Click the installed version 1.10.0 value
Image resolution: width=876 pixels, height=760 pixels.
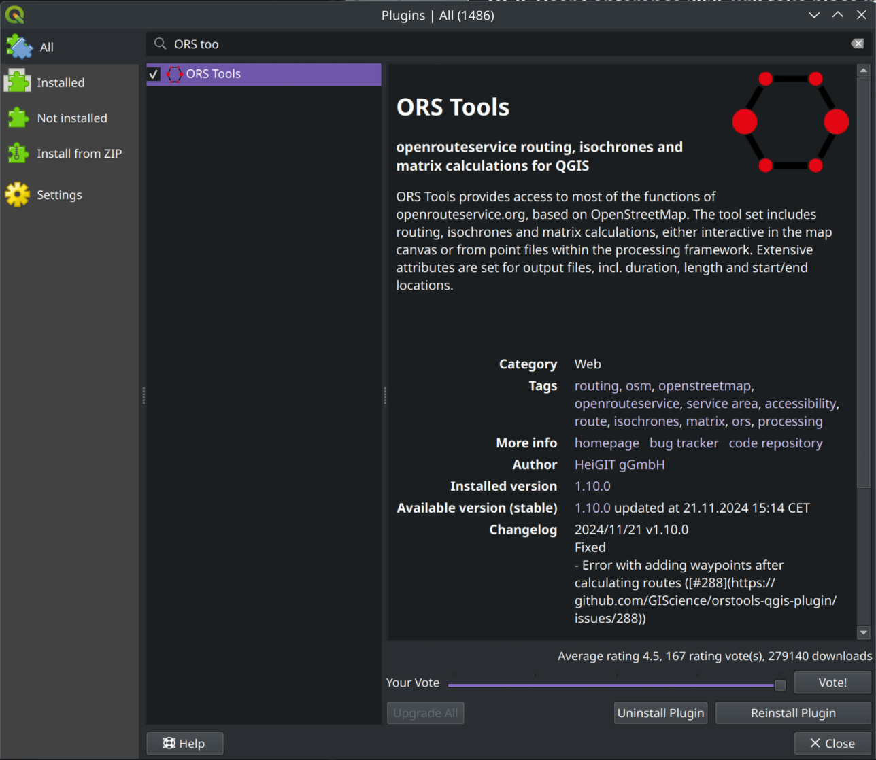point(592,487)
